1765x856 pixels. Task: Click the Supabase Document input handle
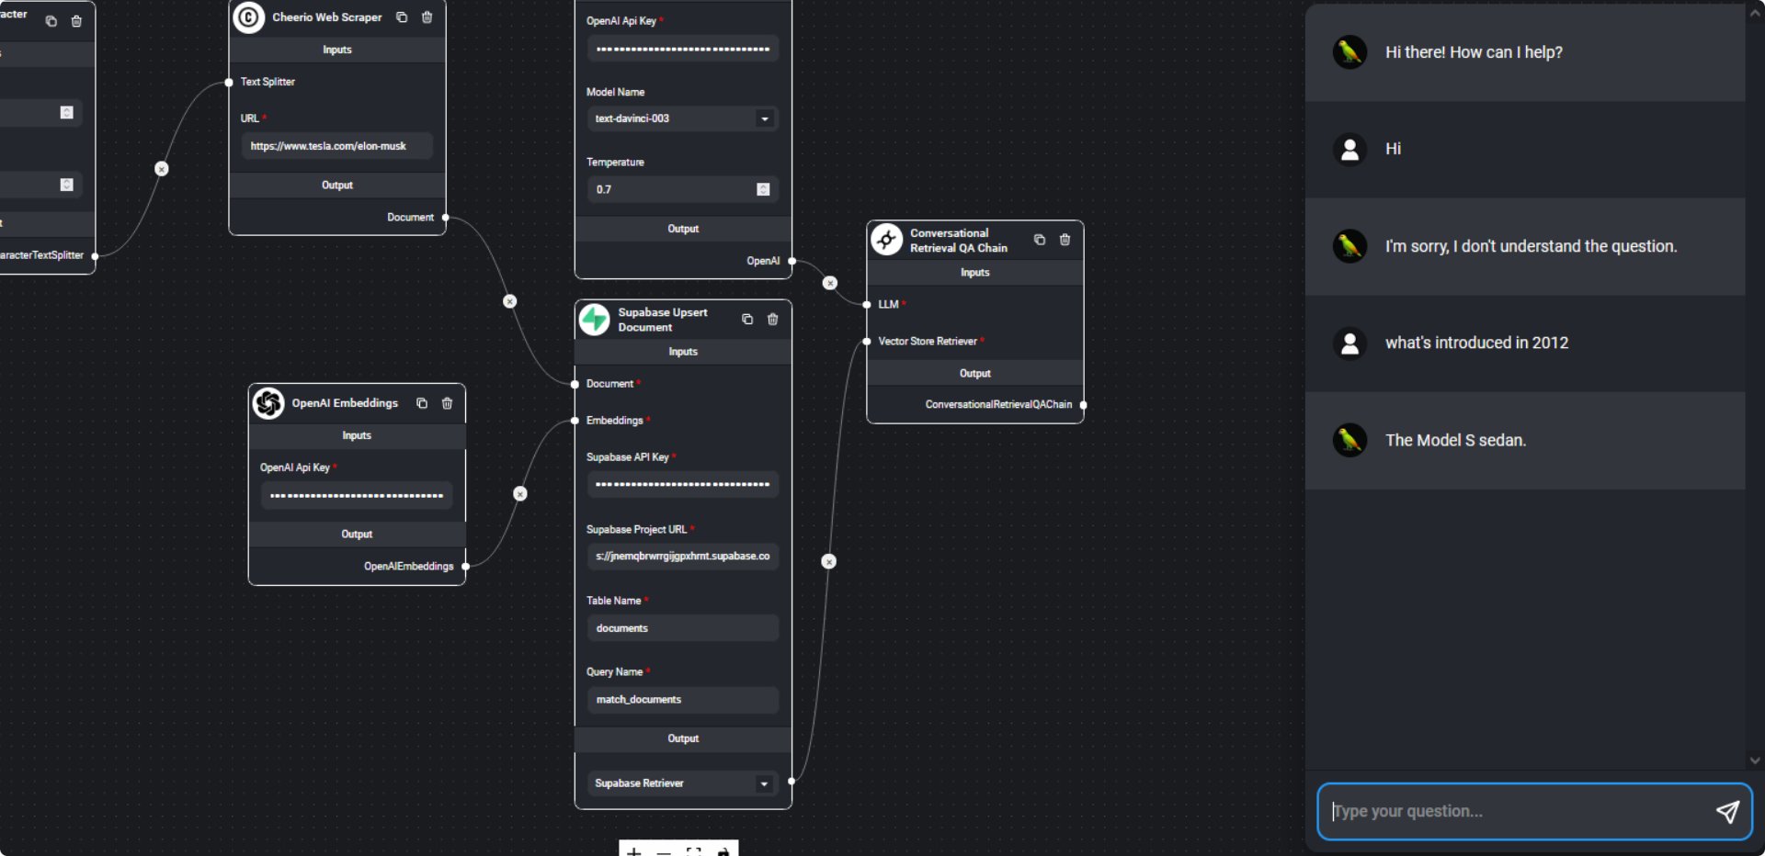(x=575, y=384)
